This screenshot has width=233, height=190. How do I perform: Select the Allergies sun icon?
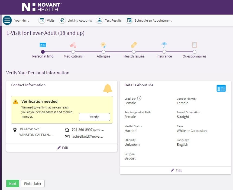(103, 45)
